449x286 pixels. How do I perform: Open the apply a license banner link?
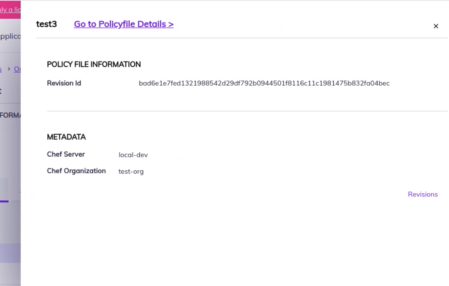click(x=8, y=9)
